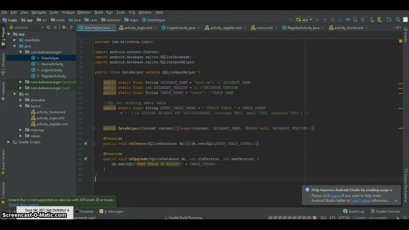Open the Refactor menu
The image size is (409, 230).
tap(84, 12)
